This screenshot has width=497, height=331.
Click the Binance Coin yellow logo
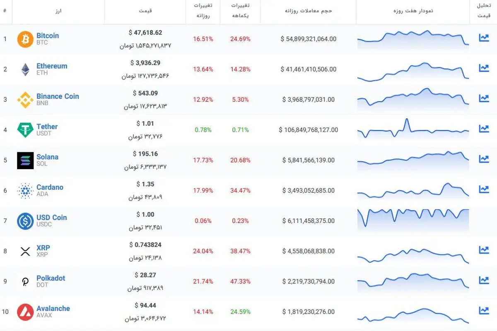coord(25,100)
